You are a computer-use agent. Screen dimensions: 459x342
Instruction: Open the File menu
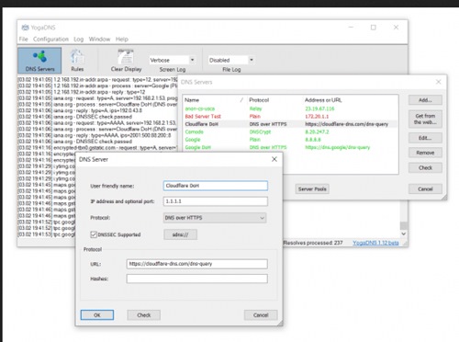pos(23,40)
